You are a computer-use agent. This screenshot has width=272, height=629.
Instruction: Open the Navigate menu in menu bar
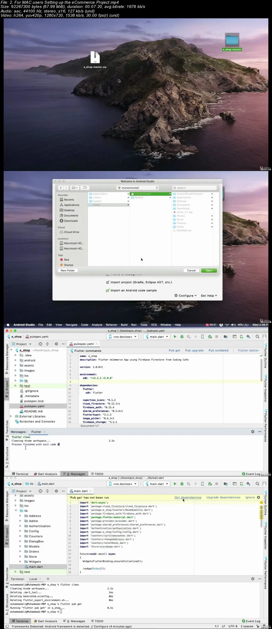pos(71,325)
